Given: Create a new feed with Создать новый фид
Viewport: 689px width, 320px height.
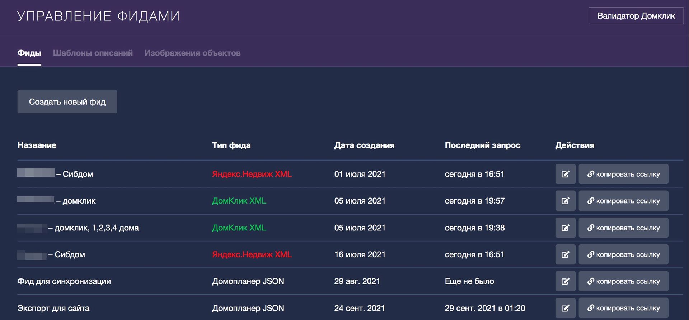Looking at the screenshot, I should click(67, 102).
